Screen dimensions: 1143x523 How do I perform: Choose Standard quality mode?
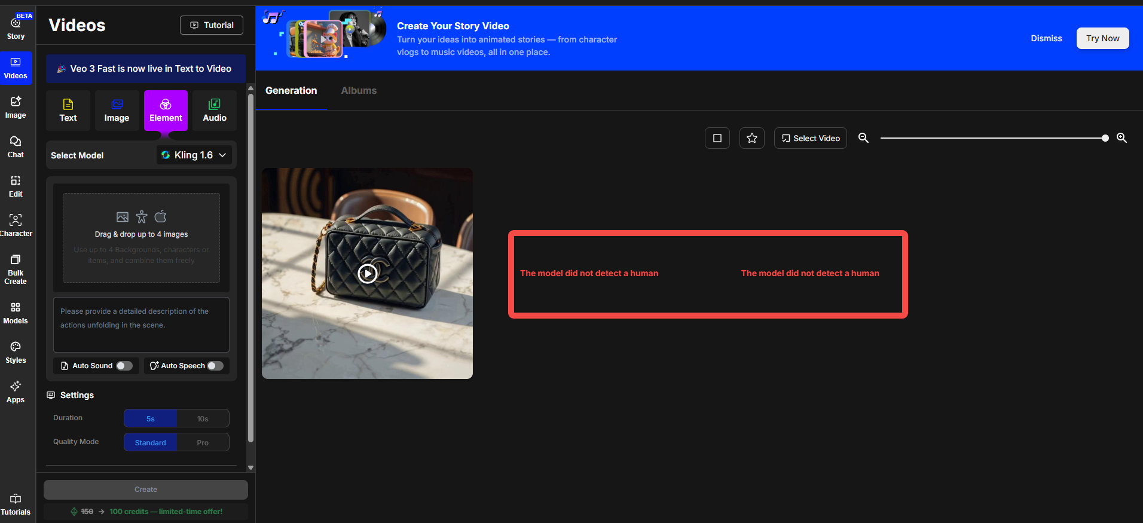coord(151,442)
